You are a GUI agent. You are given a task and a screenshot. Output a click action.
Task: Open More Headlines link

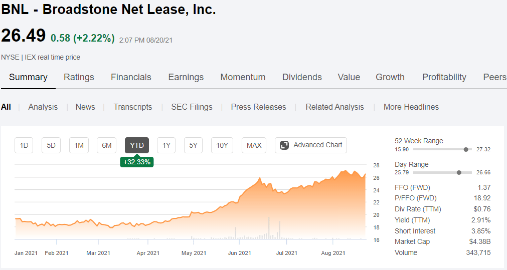411,107
